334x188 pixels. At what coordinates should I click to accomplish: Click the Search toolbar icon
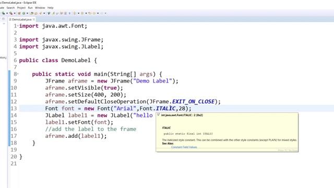click(41, 13)
